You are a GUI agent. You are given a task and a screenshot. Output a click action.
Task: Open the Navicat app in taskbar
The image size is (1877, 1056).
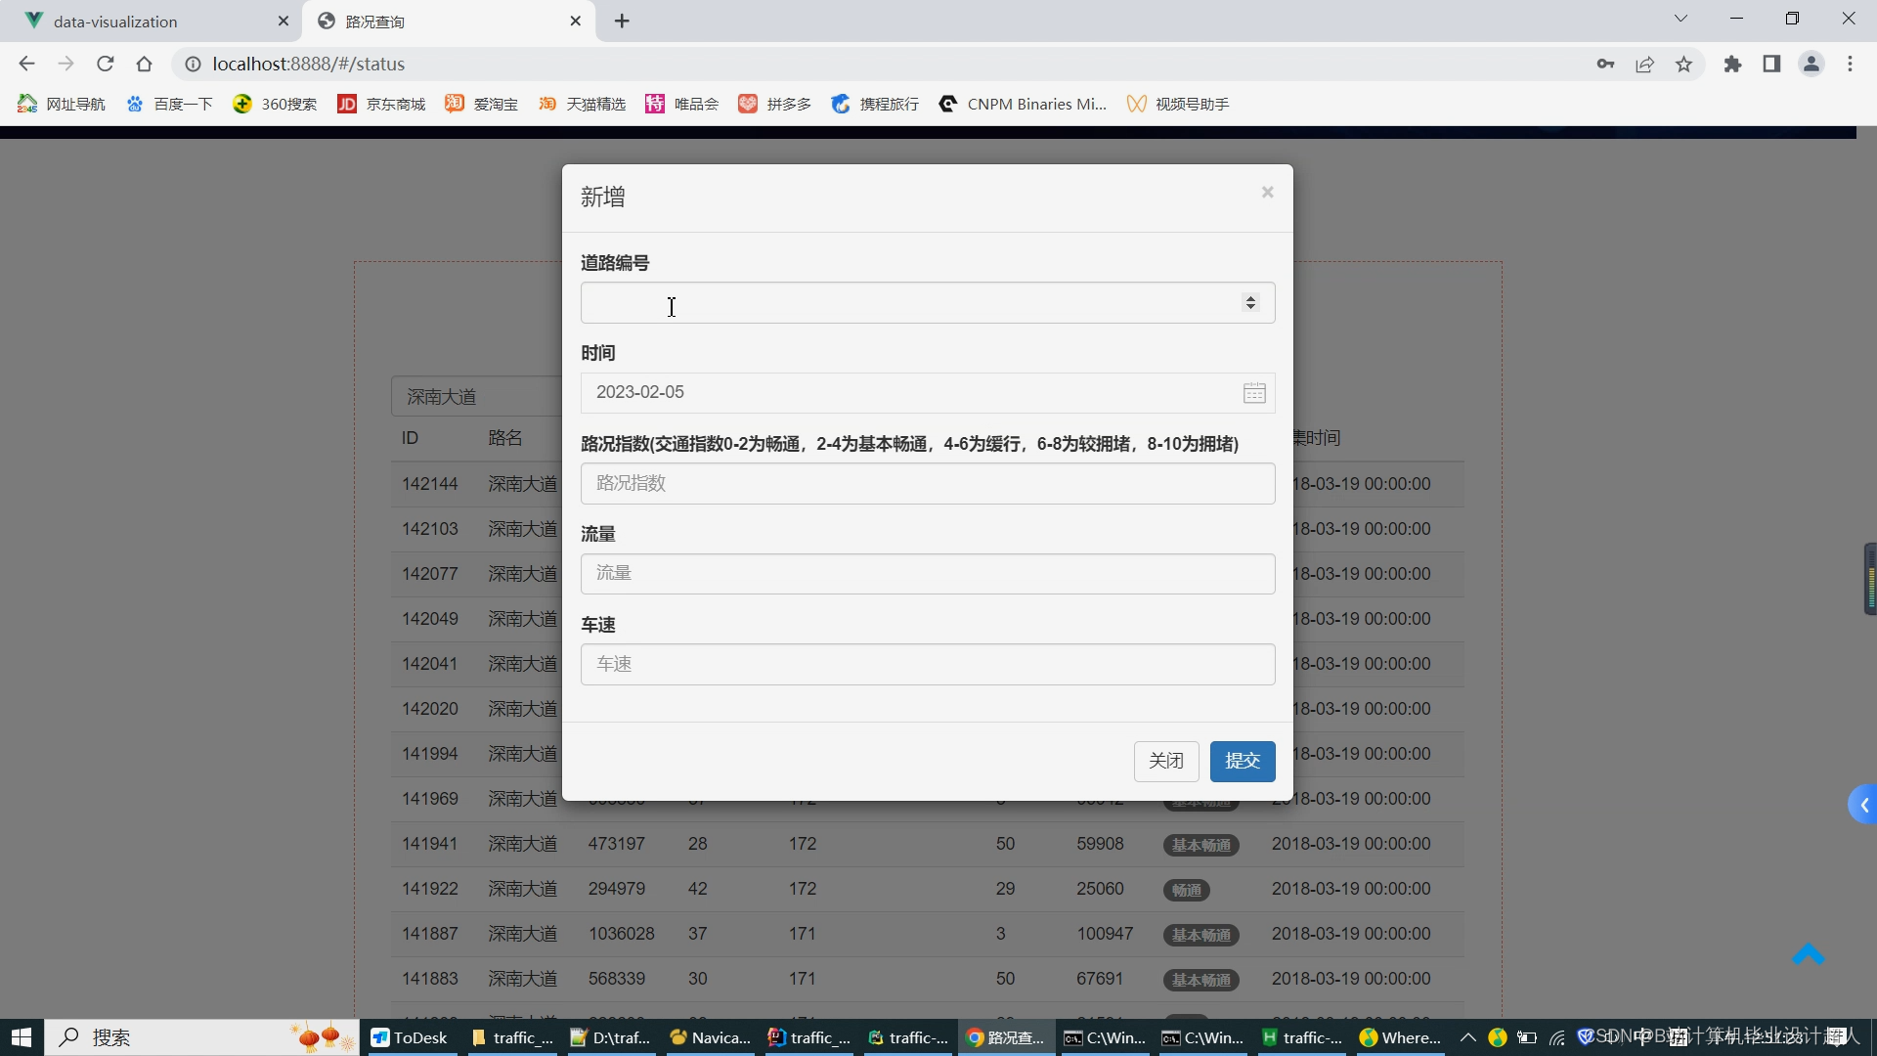tap(710, 1037)
